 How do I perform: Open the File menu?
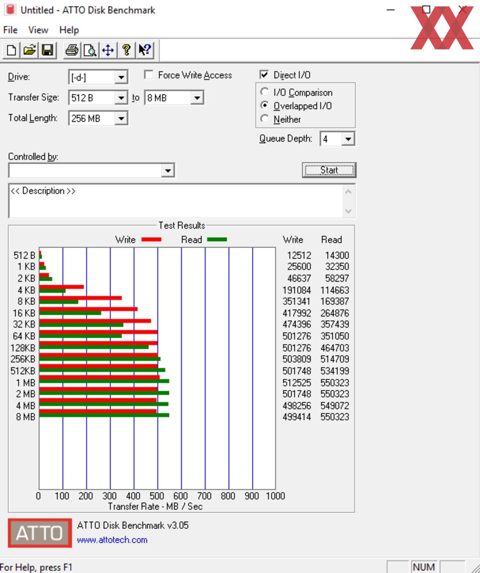click(x=10, y=30)
